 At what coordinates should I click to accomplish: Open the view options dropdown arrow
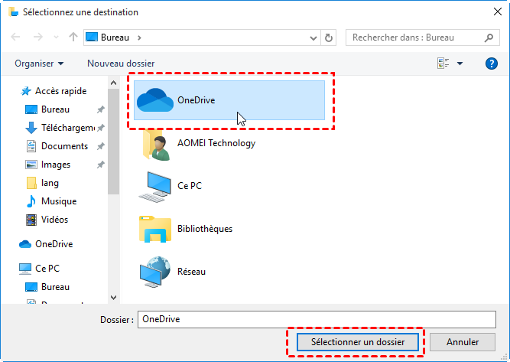(x=460, y=64)
